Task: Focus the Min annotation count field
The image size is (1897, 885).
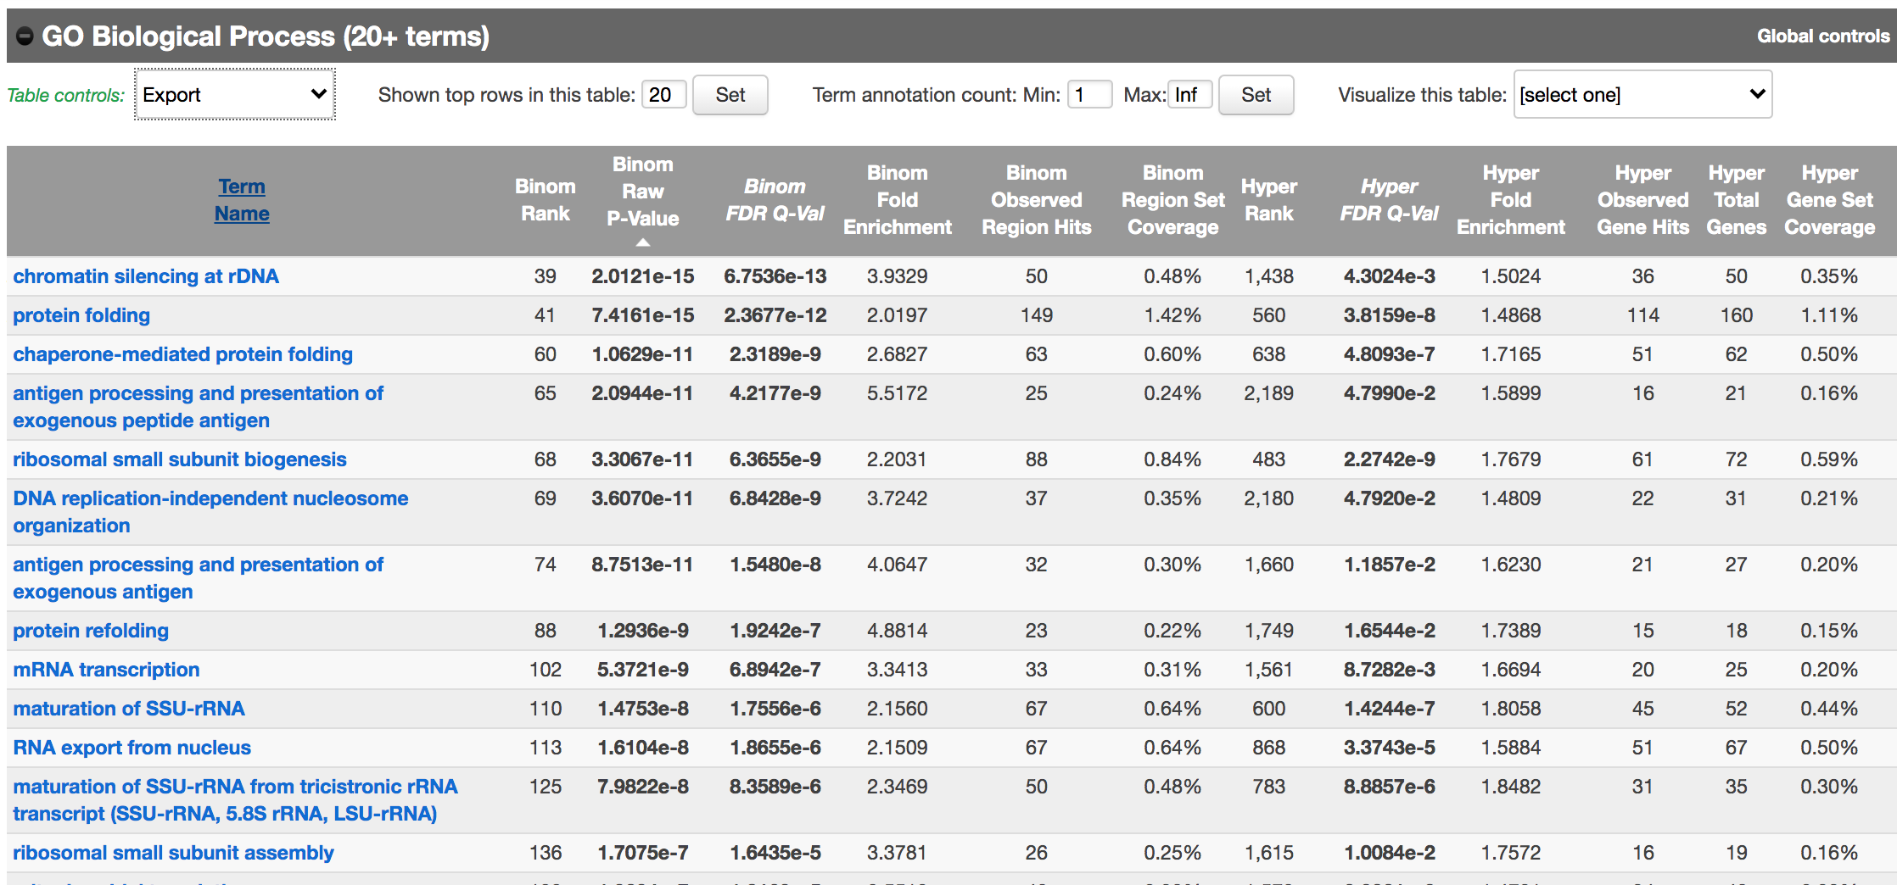Action: pyautogui.click(x=1088, y=95)
